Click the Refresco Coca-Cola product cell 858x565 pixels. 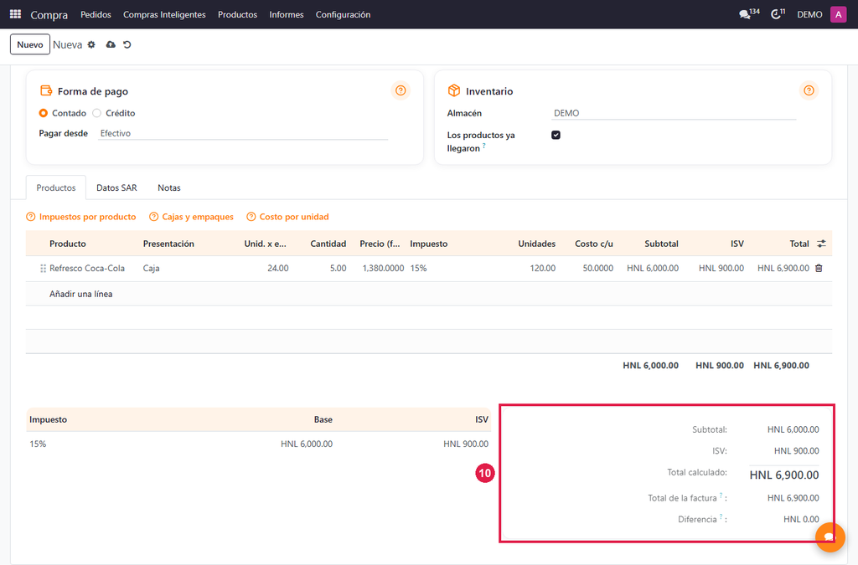87,269
